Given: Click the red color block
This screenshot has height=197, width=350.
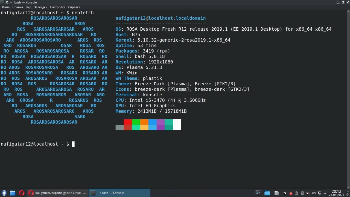Looking at the screenshot, I should click(x=128, y=122).
